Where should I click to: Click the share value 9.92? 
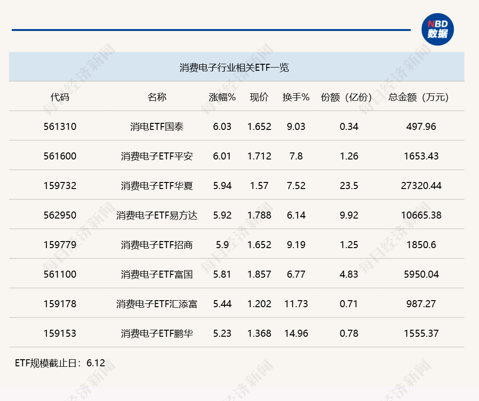[349, 215]
